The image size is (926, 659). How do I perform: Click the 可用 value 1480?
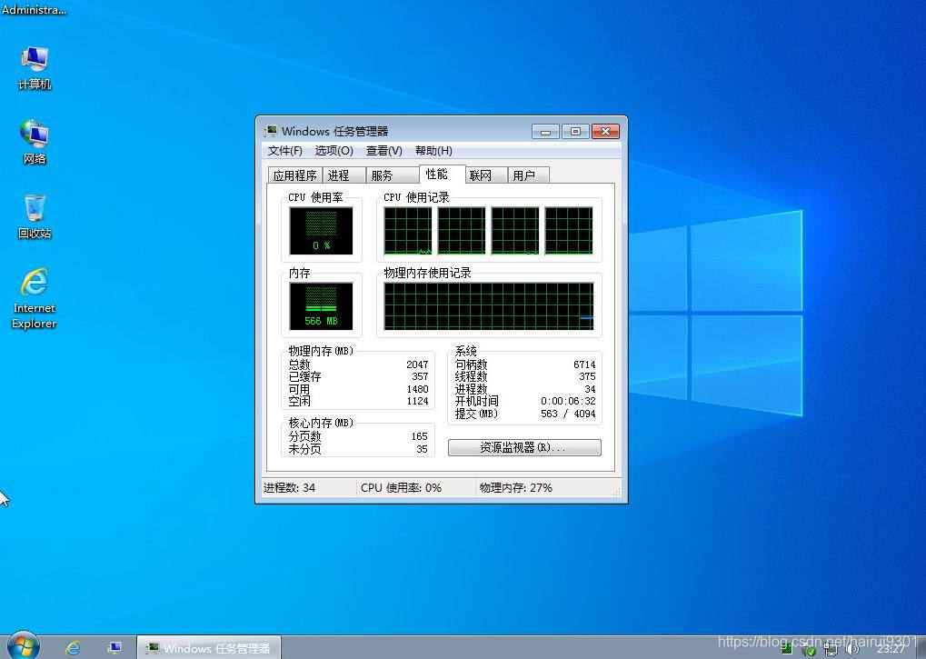pyautogui.click(x=417, y=389)
